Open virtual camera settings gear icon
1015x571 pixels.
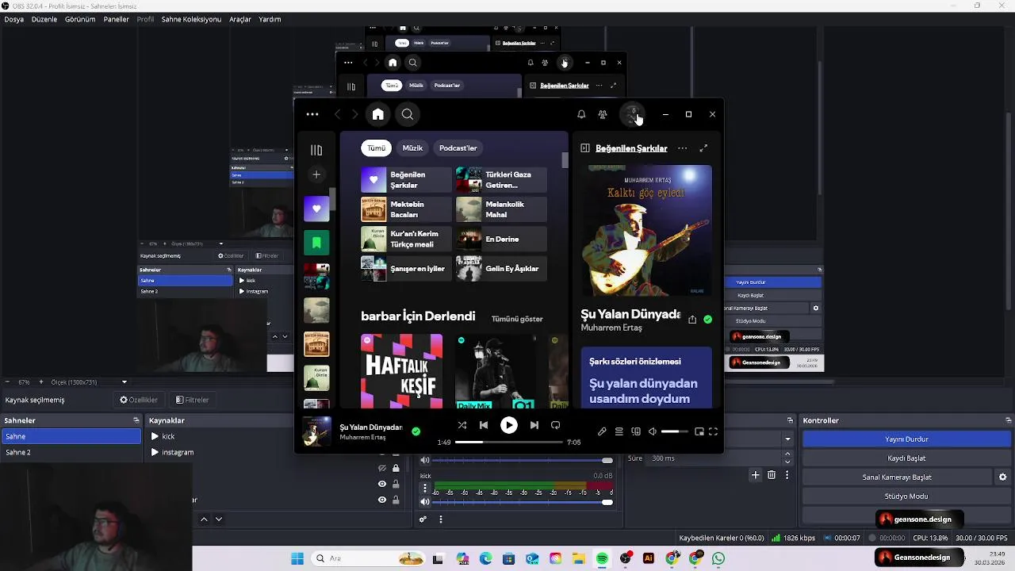coord(1002,477)
